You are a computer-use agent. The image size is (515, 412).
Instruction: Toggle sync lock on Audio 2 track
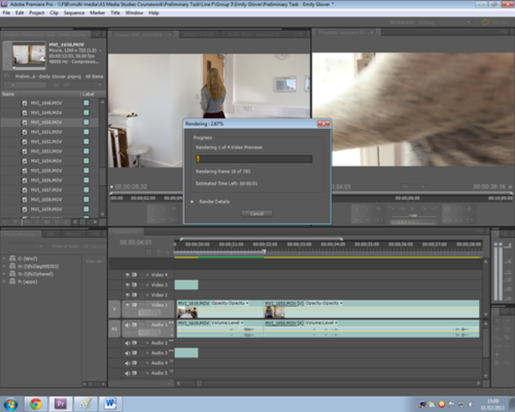point(135,342)
